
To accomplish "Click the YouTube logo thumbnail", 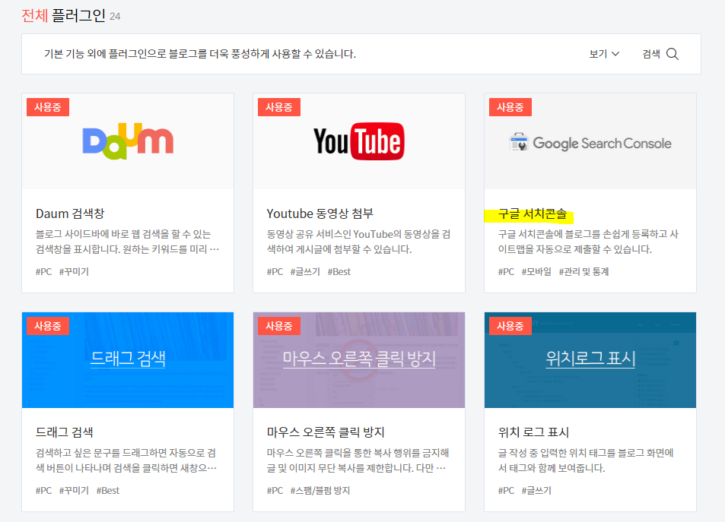I will pyautogui.click(x=359, y=141).
